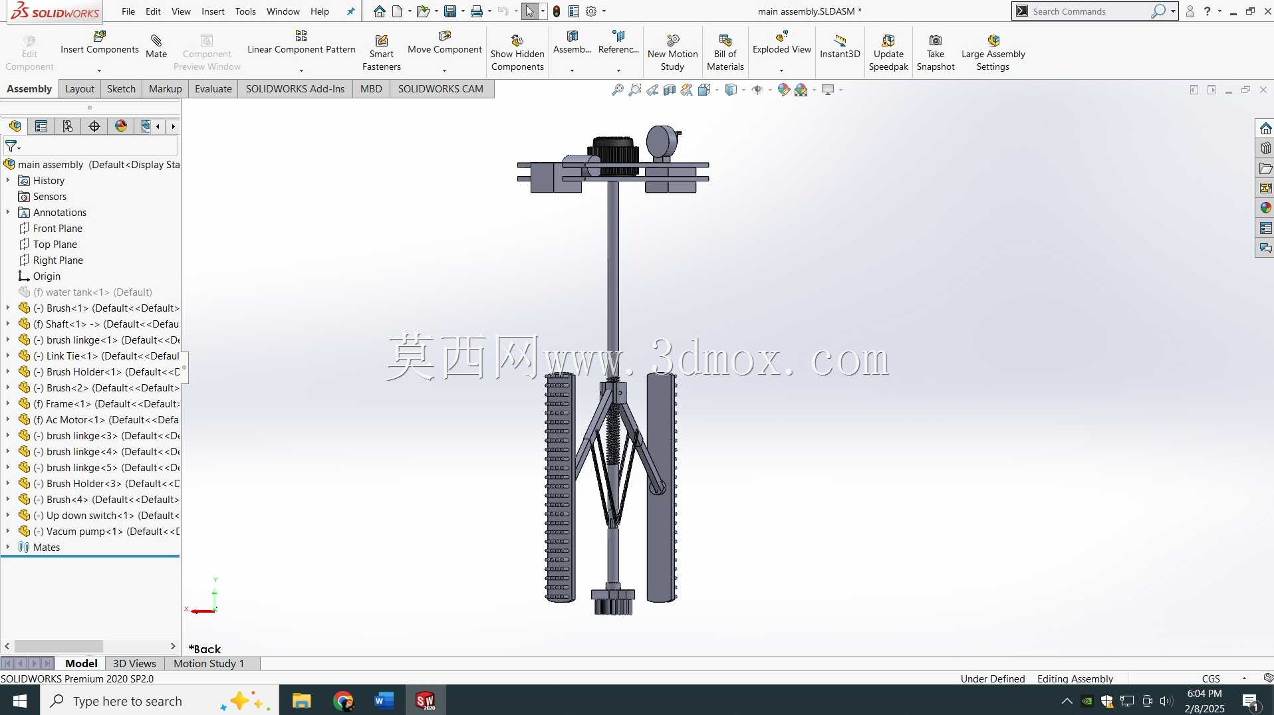Open Reference Geometry tool
Screen dimensions: 1274x715
(618, 43)
